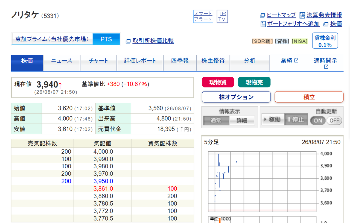This screenshot has height=223, width=350.
Task: Click the heatmap popup window icon
Action: tap(262, 15)
